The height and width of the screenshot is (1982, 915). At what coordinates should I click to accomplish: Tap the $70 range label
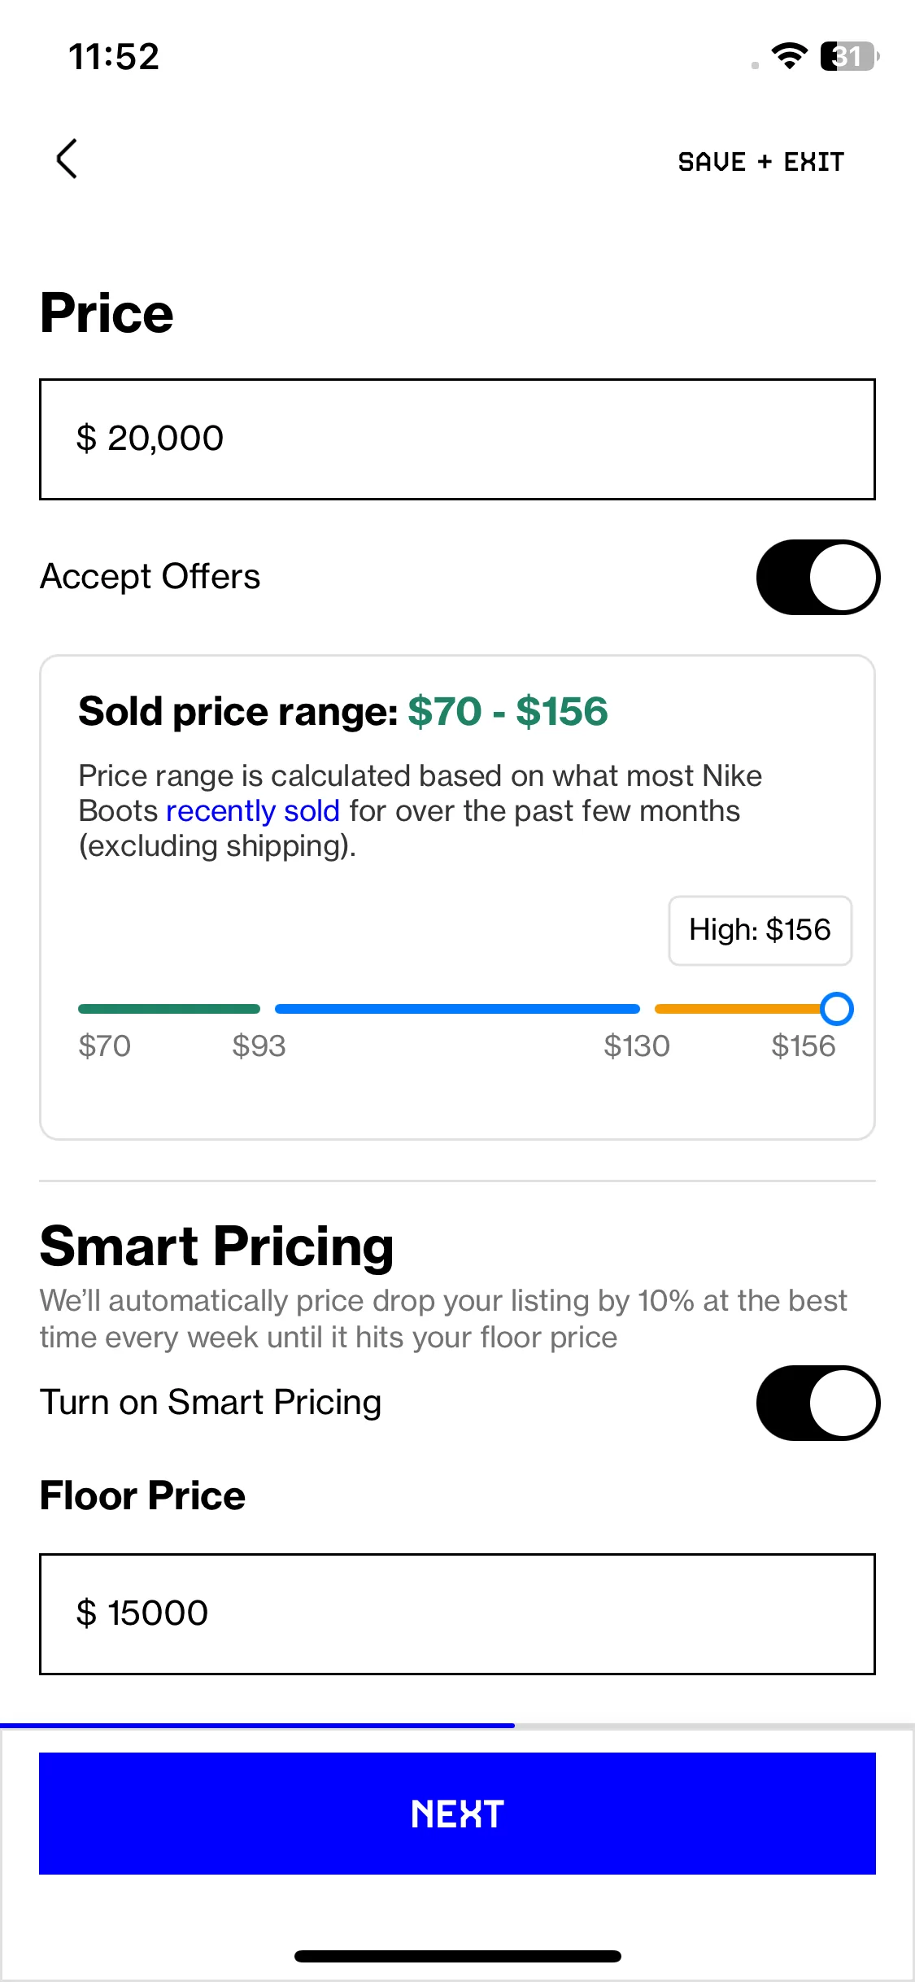(105, 1046)
